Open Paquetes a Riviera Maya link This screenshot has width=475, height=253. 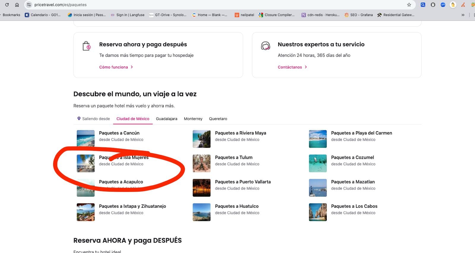[x=240, y=133]
